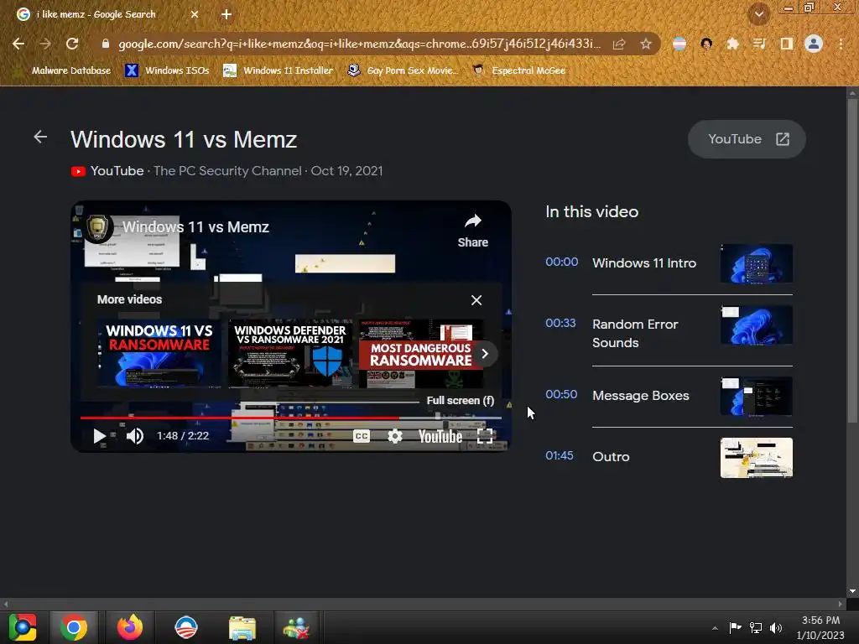Open Windows ISOs bookmark
The height and width of the screenshot is (644, 859).
click(x=167, y=70)
